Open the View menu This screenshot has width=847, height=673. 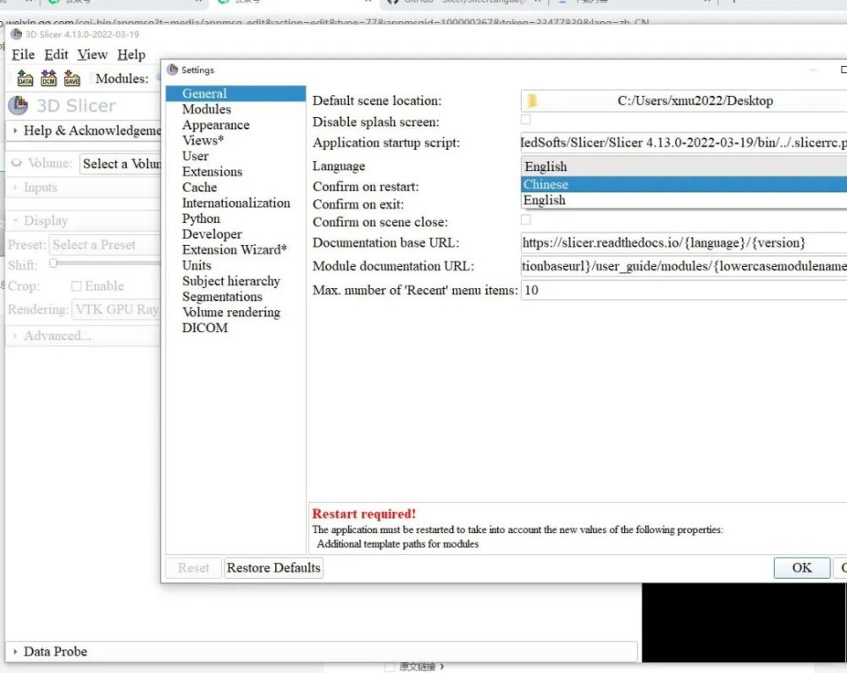click(x=92, y=54)
